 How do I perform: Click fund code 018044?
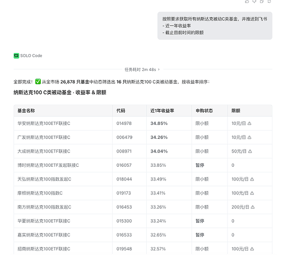point(124,179)
